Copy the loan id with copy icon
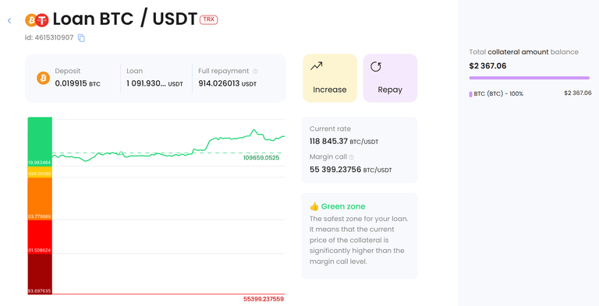 [x=81, y=38]
